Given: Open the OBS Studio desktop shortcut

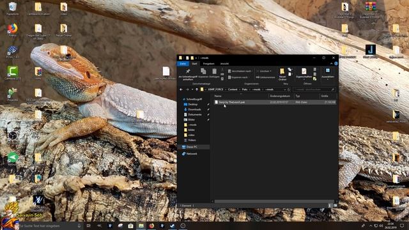Looking at the screenshot, I should (x=13, y=136).
